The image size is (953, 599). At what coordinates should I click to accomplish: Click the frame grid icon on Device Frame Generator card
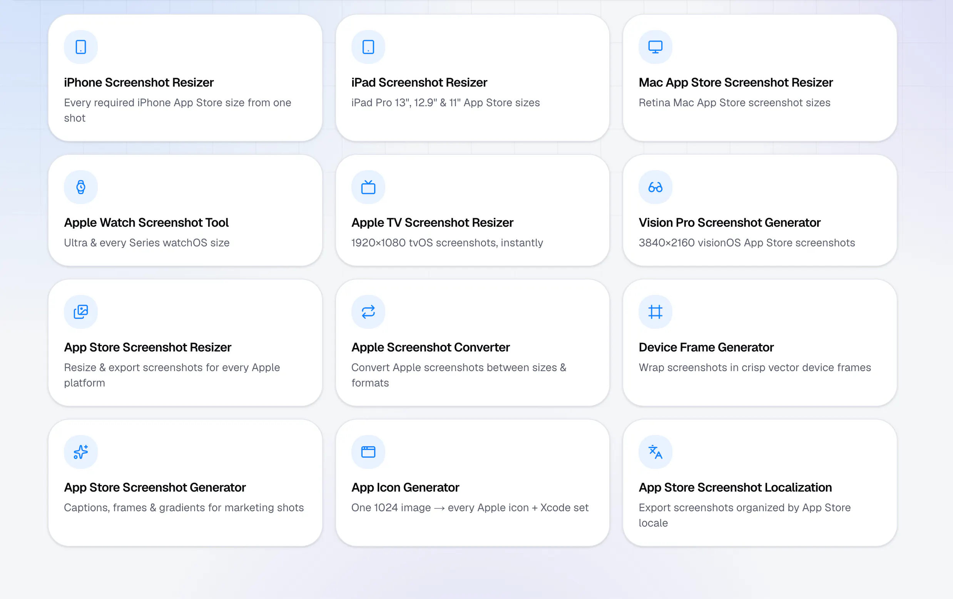point(655,311)
